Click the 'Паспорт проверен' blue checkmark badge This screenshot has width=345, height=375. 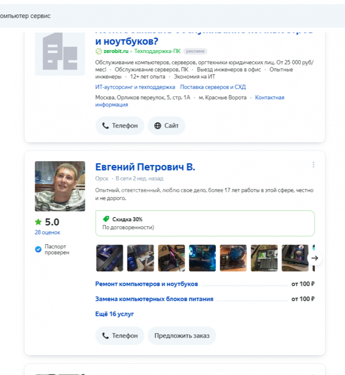38,249
